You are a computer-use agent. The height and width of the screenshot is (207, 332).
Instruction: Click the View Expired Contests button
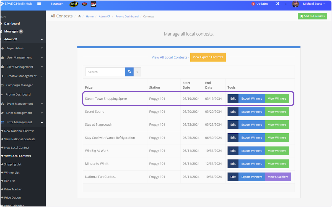click(x=208, y=57)
